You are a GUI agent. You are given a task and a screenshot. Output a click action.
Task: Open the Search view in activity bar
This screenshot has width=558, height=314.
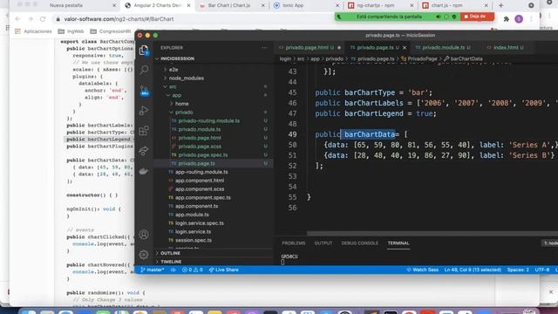click(x=144, y=70)
